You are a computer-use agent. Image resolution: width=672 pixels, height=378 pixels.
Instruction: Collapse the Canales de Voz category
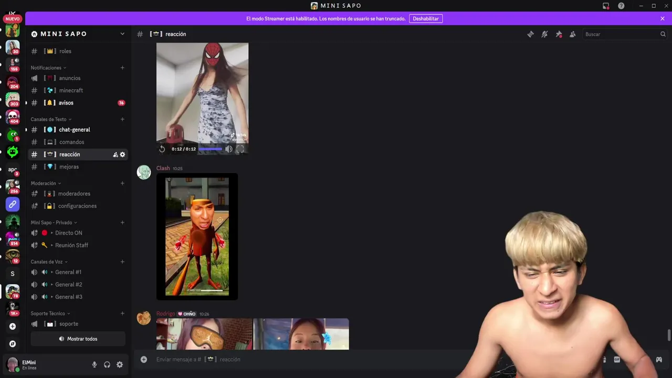(49, 261)
